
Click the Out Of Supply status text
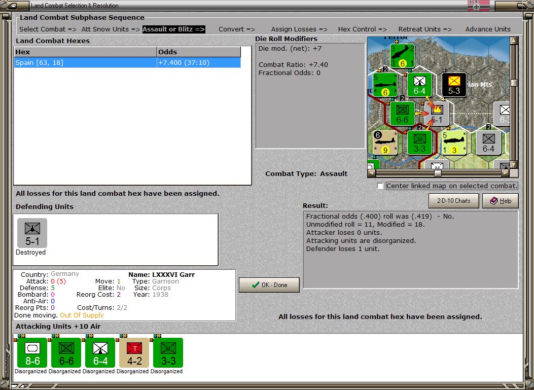(82, 315)
